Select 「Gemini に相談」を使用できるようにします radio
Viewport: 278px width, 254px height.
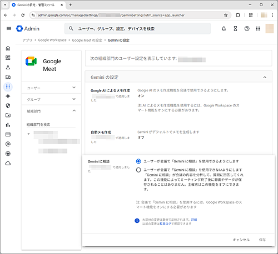tap(138, 161)
